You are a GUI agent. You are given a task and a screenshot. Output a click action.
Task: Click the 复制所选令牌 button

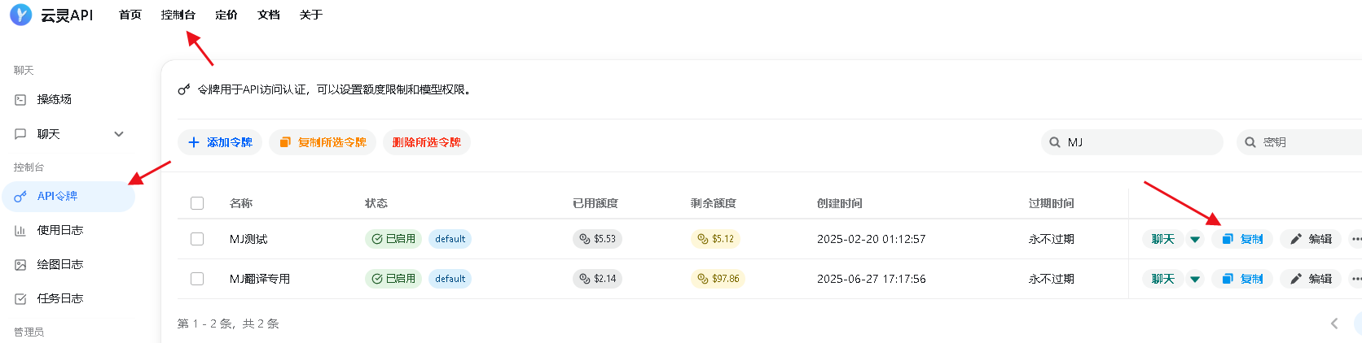pyautogui.click(x=323, y=142)
